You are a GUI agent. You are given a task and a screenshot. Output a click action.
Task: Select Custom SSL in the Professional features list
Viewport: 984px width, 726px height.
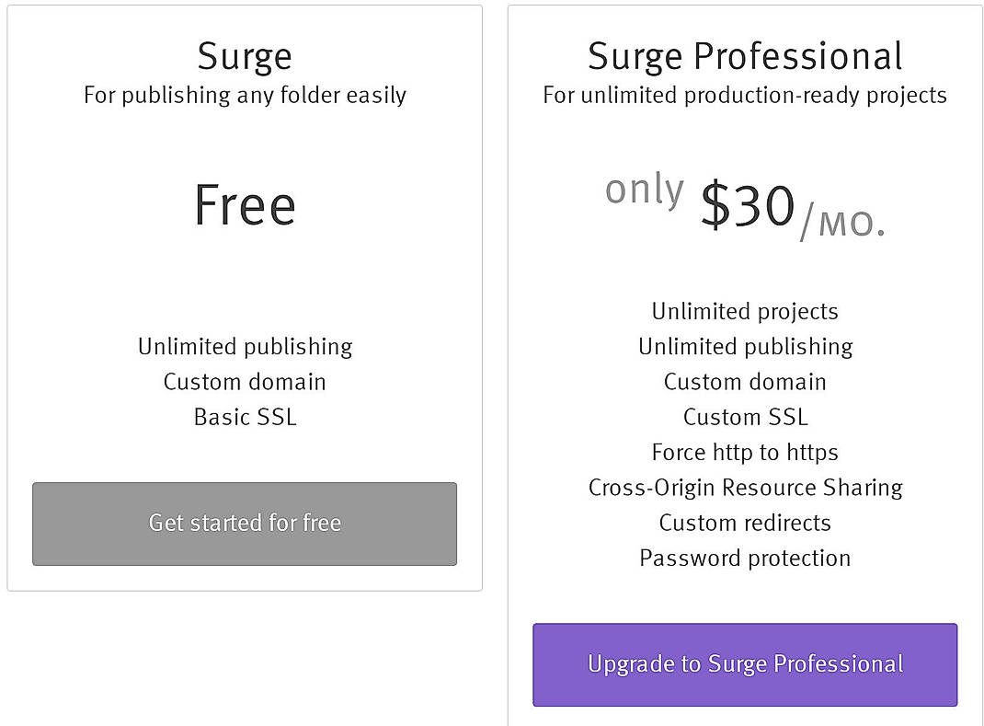coord(745,417)
